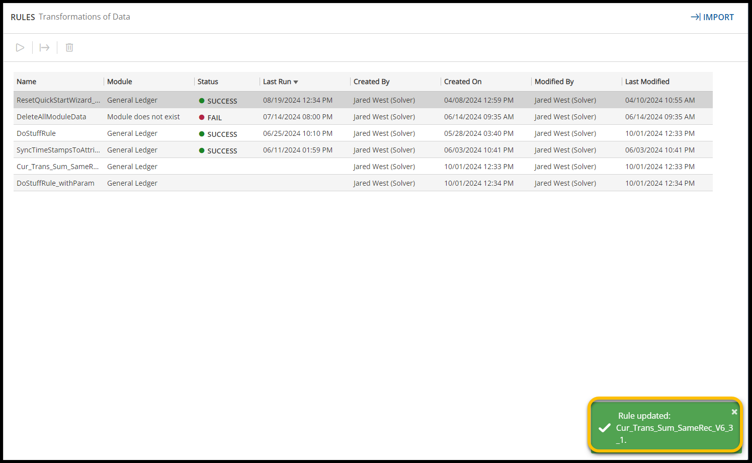Sort the table by Name column
Viewport: 752px width, 463px height.
pos(27,82)
